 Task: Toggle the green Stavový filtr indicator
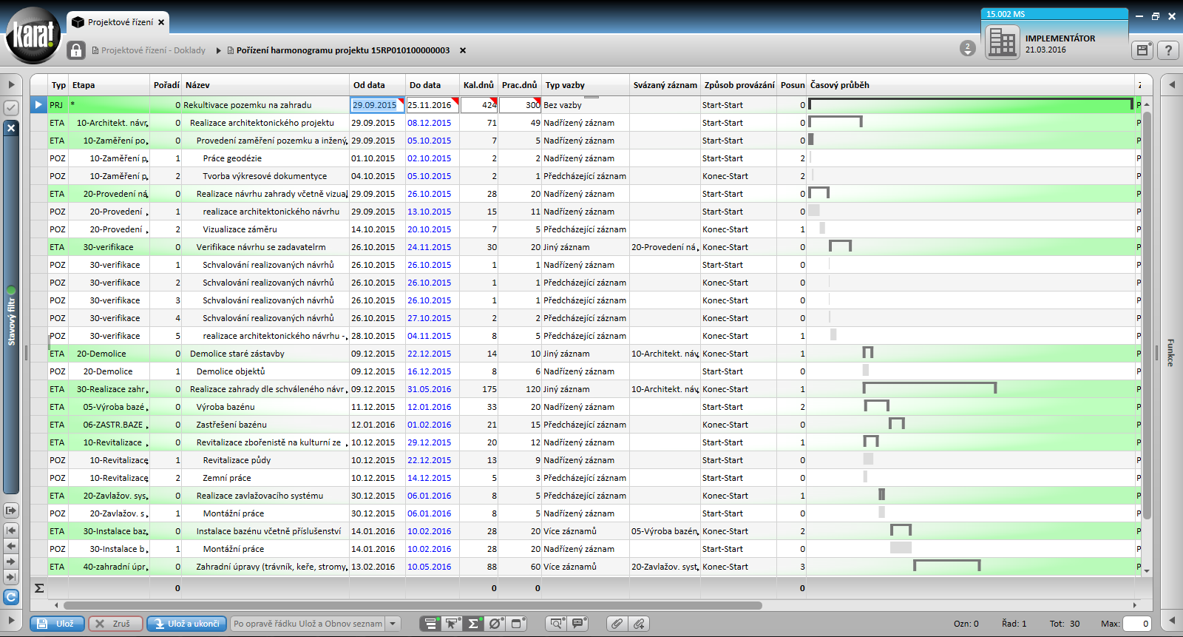click(11, 291)
